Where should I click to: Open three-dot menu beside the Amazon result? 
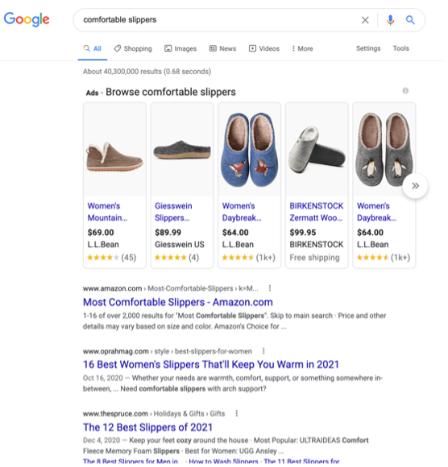pyautogui.click(x=270, y=288)
